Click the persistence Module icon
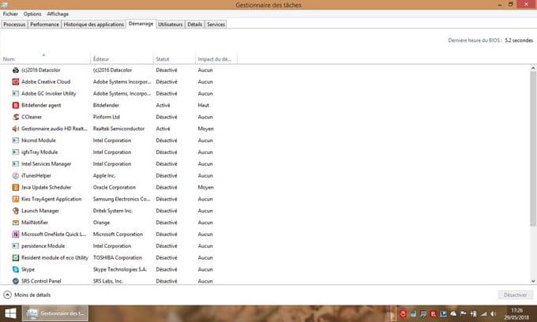The image size is (537, 322). pos(16,245)
